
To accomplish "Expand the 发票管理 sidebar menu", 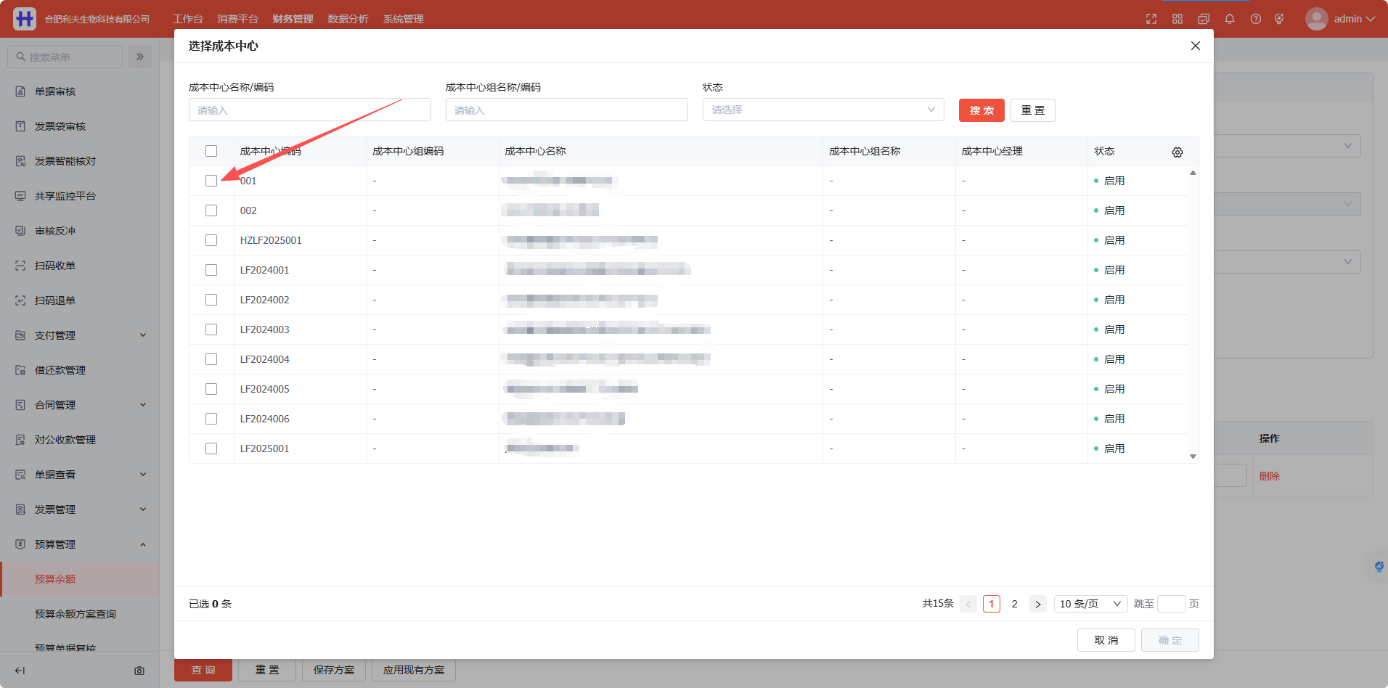I will pos(80,509).
